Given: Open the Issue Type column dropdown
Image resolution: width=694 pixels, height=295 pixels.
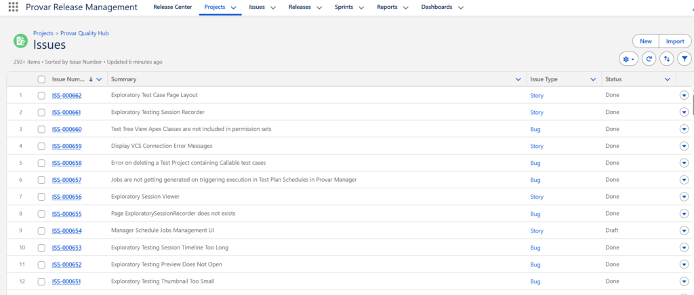Looking at the screenshot, I should pyautogui.click(x=593, y=79).
